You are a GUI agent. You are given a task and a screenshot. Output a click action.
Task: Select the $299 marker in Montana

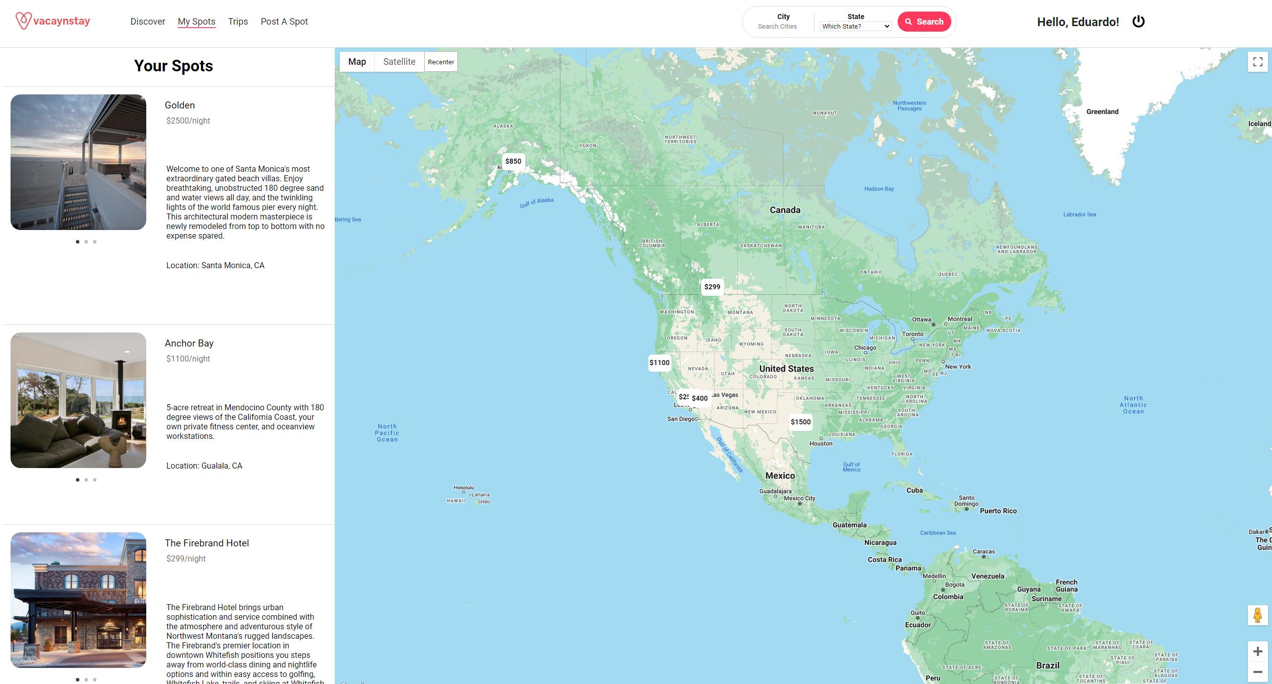pyautogui.click(x=712, y=287)
